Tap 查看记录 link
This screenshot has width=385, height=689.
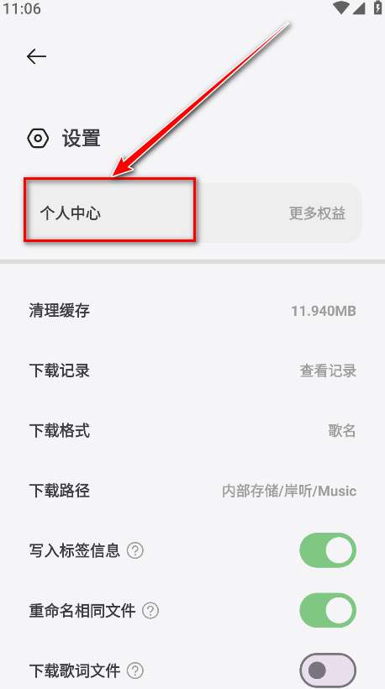(x=328, y=371)
